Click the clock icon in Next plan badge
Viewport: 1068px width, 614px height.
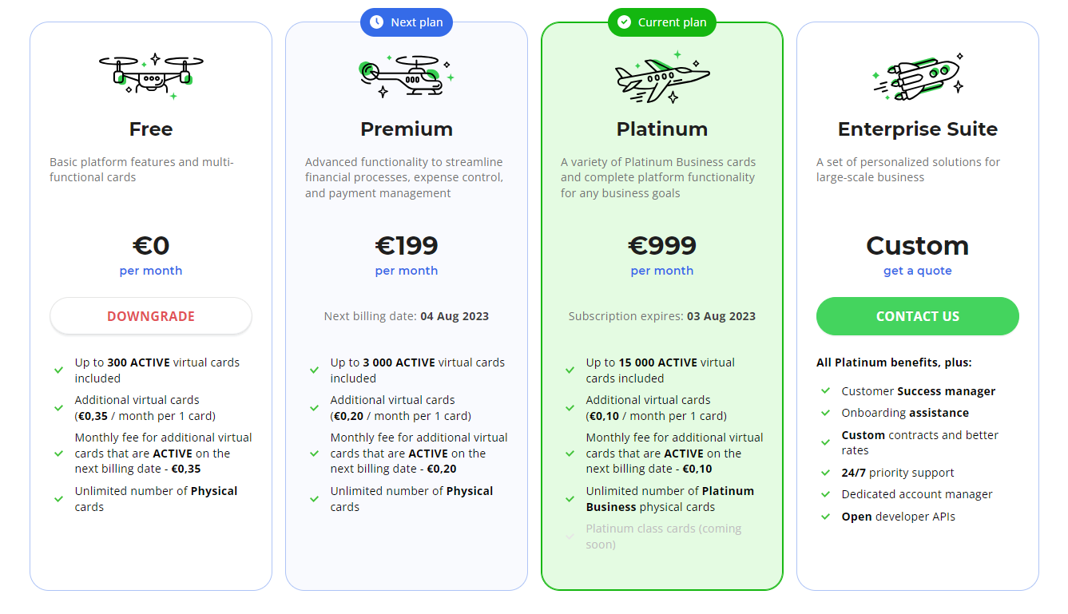pos(377,22)
